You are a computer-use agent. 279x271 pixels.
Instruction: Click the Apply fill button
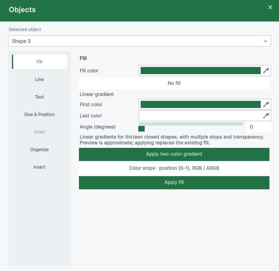point(174,183)
